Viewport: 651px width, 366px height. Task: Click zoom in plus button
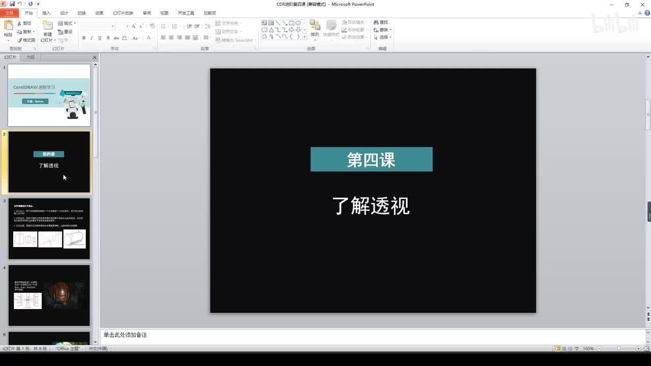click(638, 349)
